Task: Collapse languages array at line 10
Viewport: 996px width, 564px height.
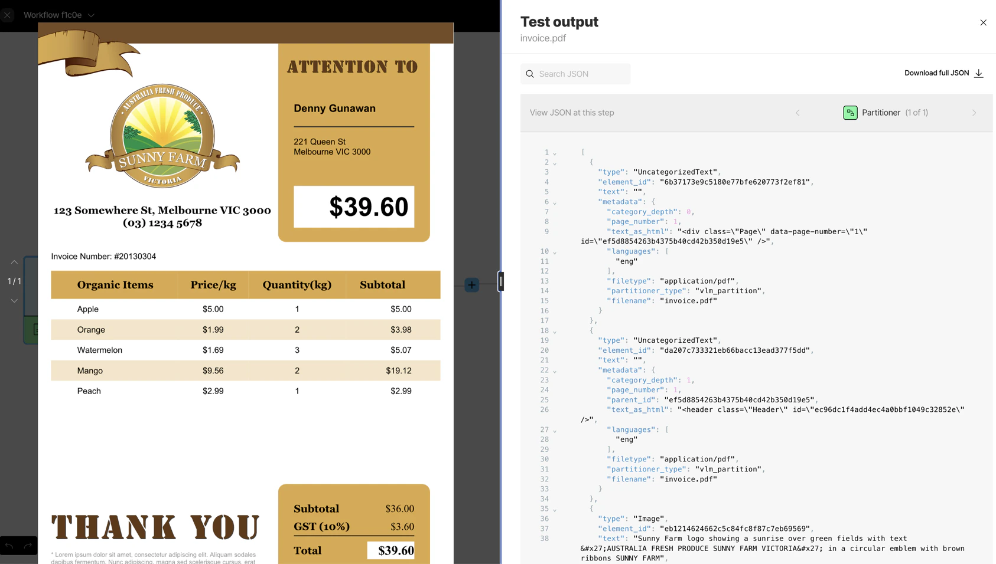Action: click(555, 252)
